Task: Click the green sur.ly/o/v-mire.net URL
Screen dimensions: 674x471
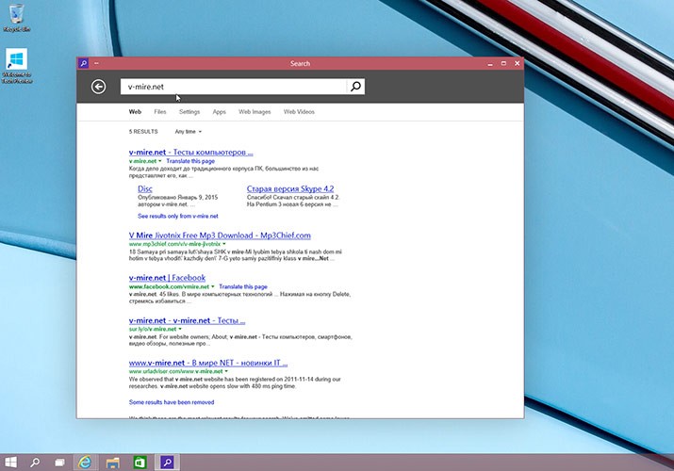Action: [x=153, y=329]
